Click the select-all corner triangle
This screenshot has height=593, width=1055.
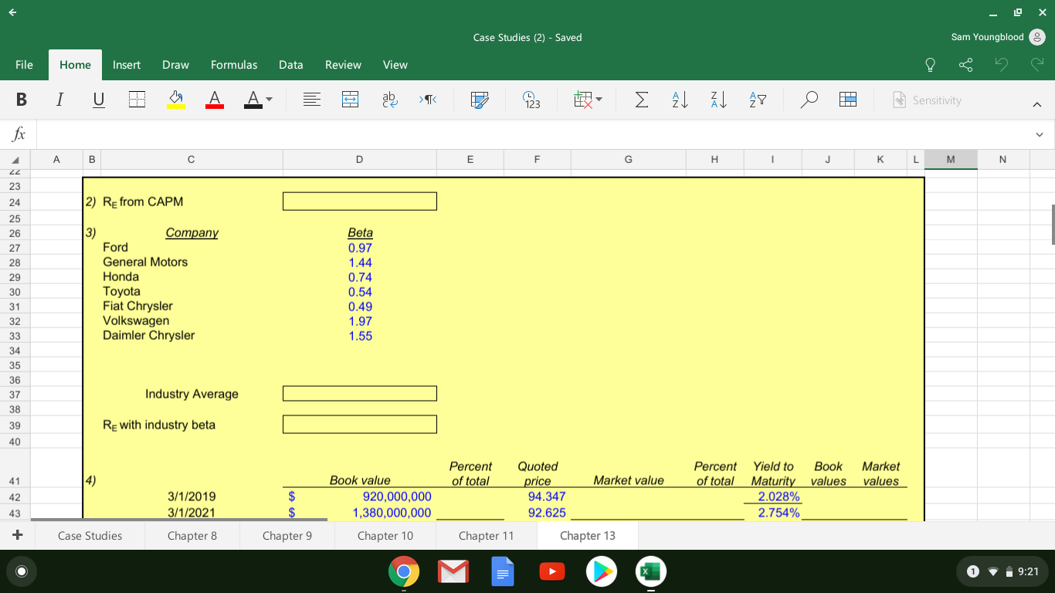tap(17, 159)
